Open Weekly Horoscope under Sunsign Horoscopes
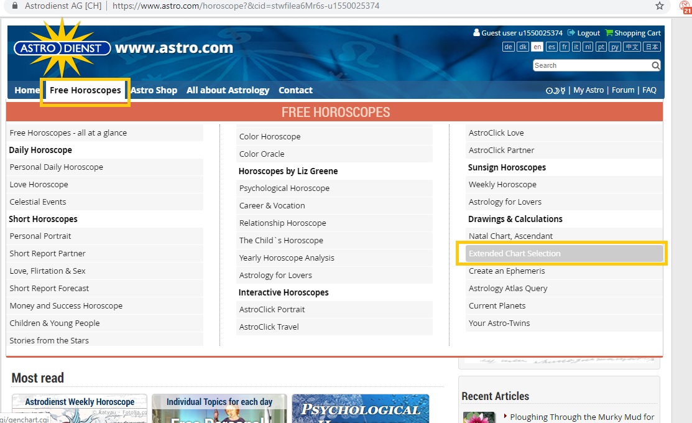The image size is (692, 423). [564, 185]
